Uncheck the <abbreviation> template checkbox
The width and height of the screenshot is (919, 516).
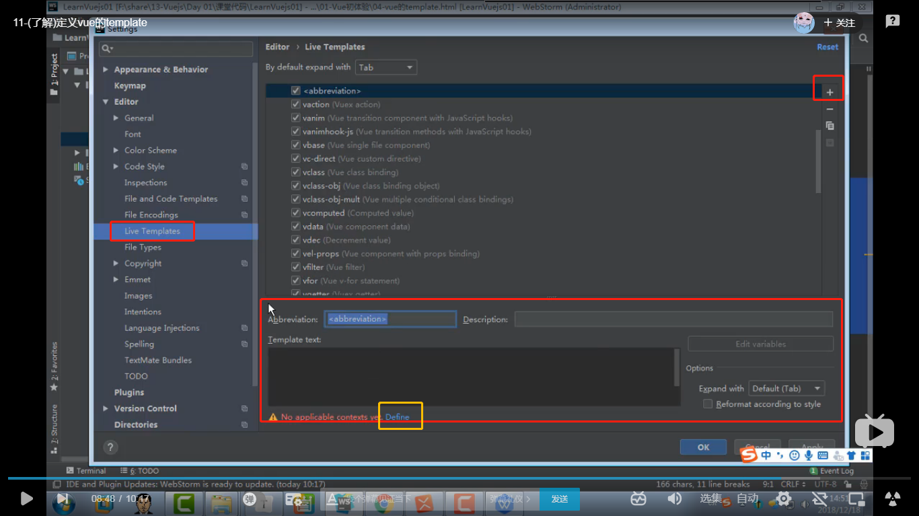coord(295,90)
